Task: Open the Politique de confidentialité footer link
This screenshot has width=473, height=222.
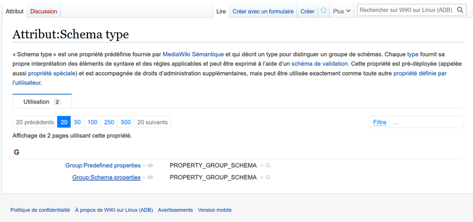Action: point(40,210)
